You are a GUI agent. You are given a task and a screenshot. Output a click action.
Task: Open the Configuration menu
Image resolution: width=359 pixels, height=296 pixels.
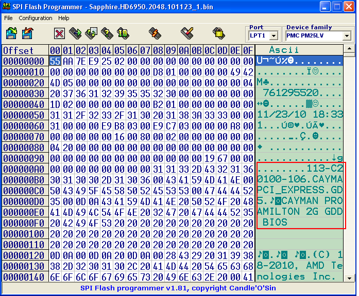tap(36, 18)
